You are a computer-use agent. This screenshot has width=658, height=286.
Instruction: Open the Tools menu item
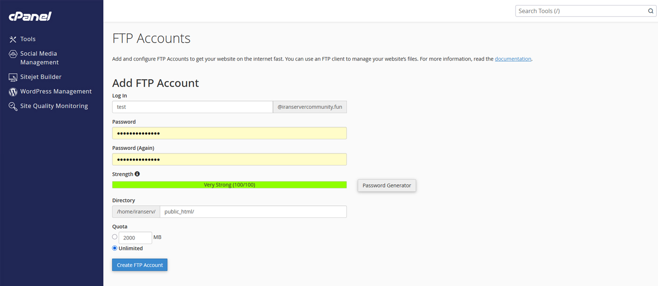tap(28, 39)
